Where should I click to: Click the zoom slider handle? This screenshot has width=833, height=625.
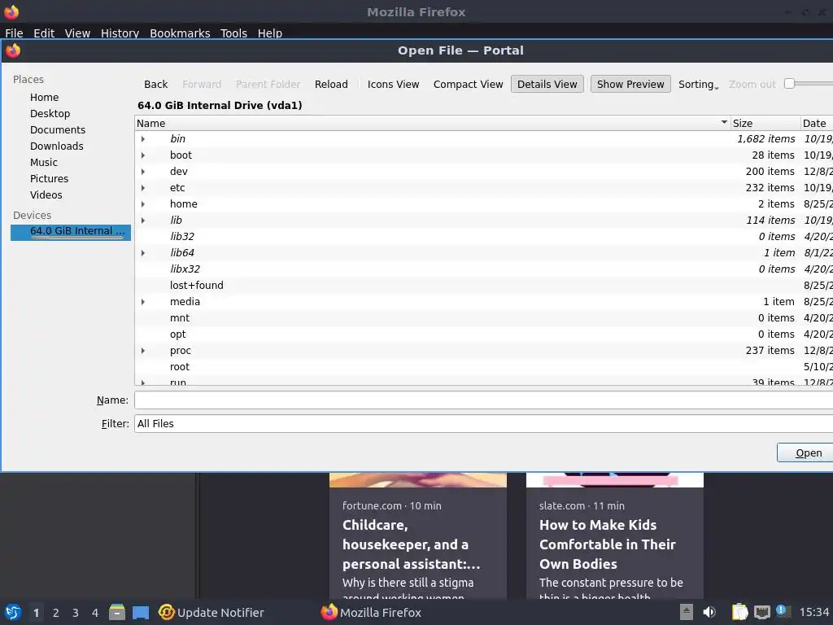pyautogui.click(x=789, y=84)
